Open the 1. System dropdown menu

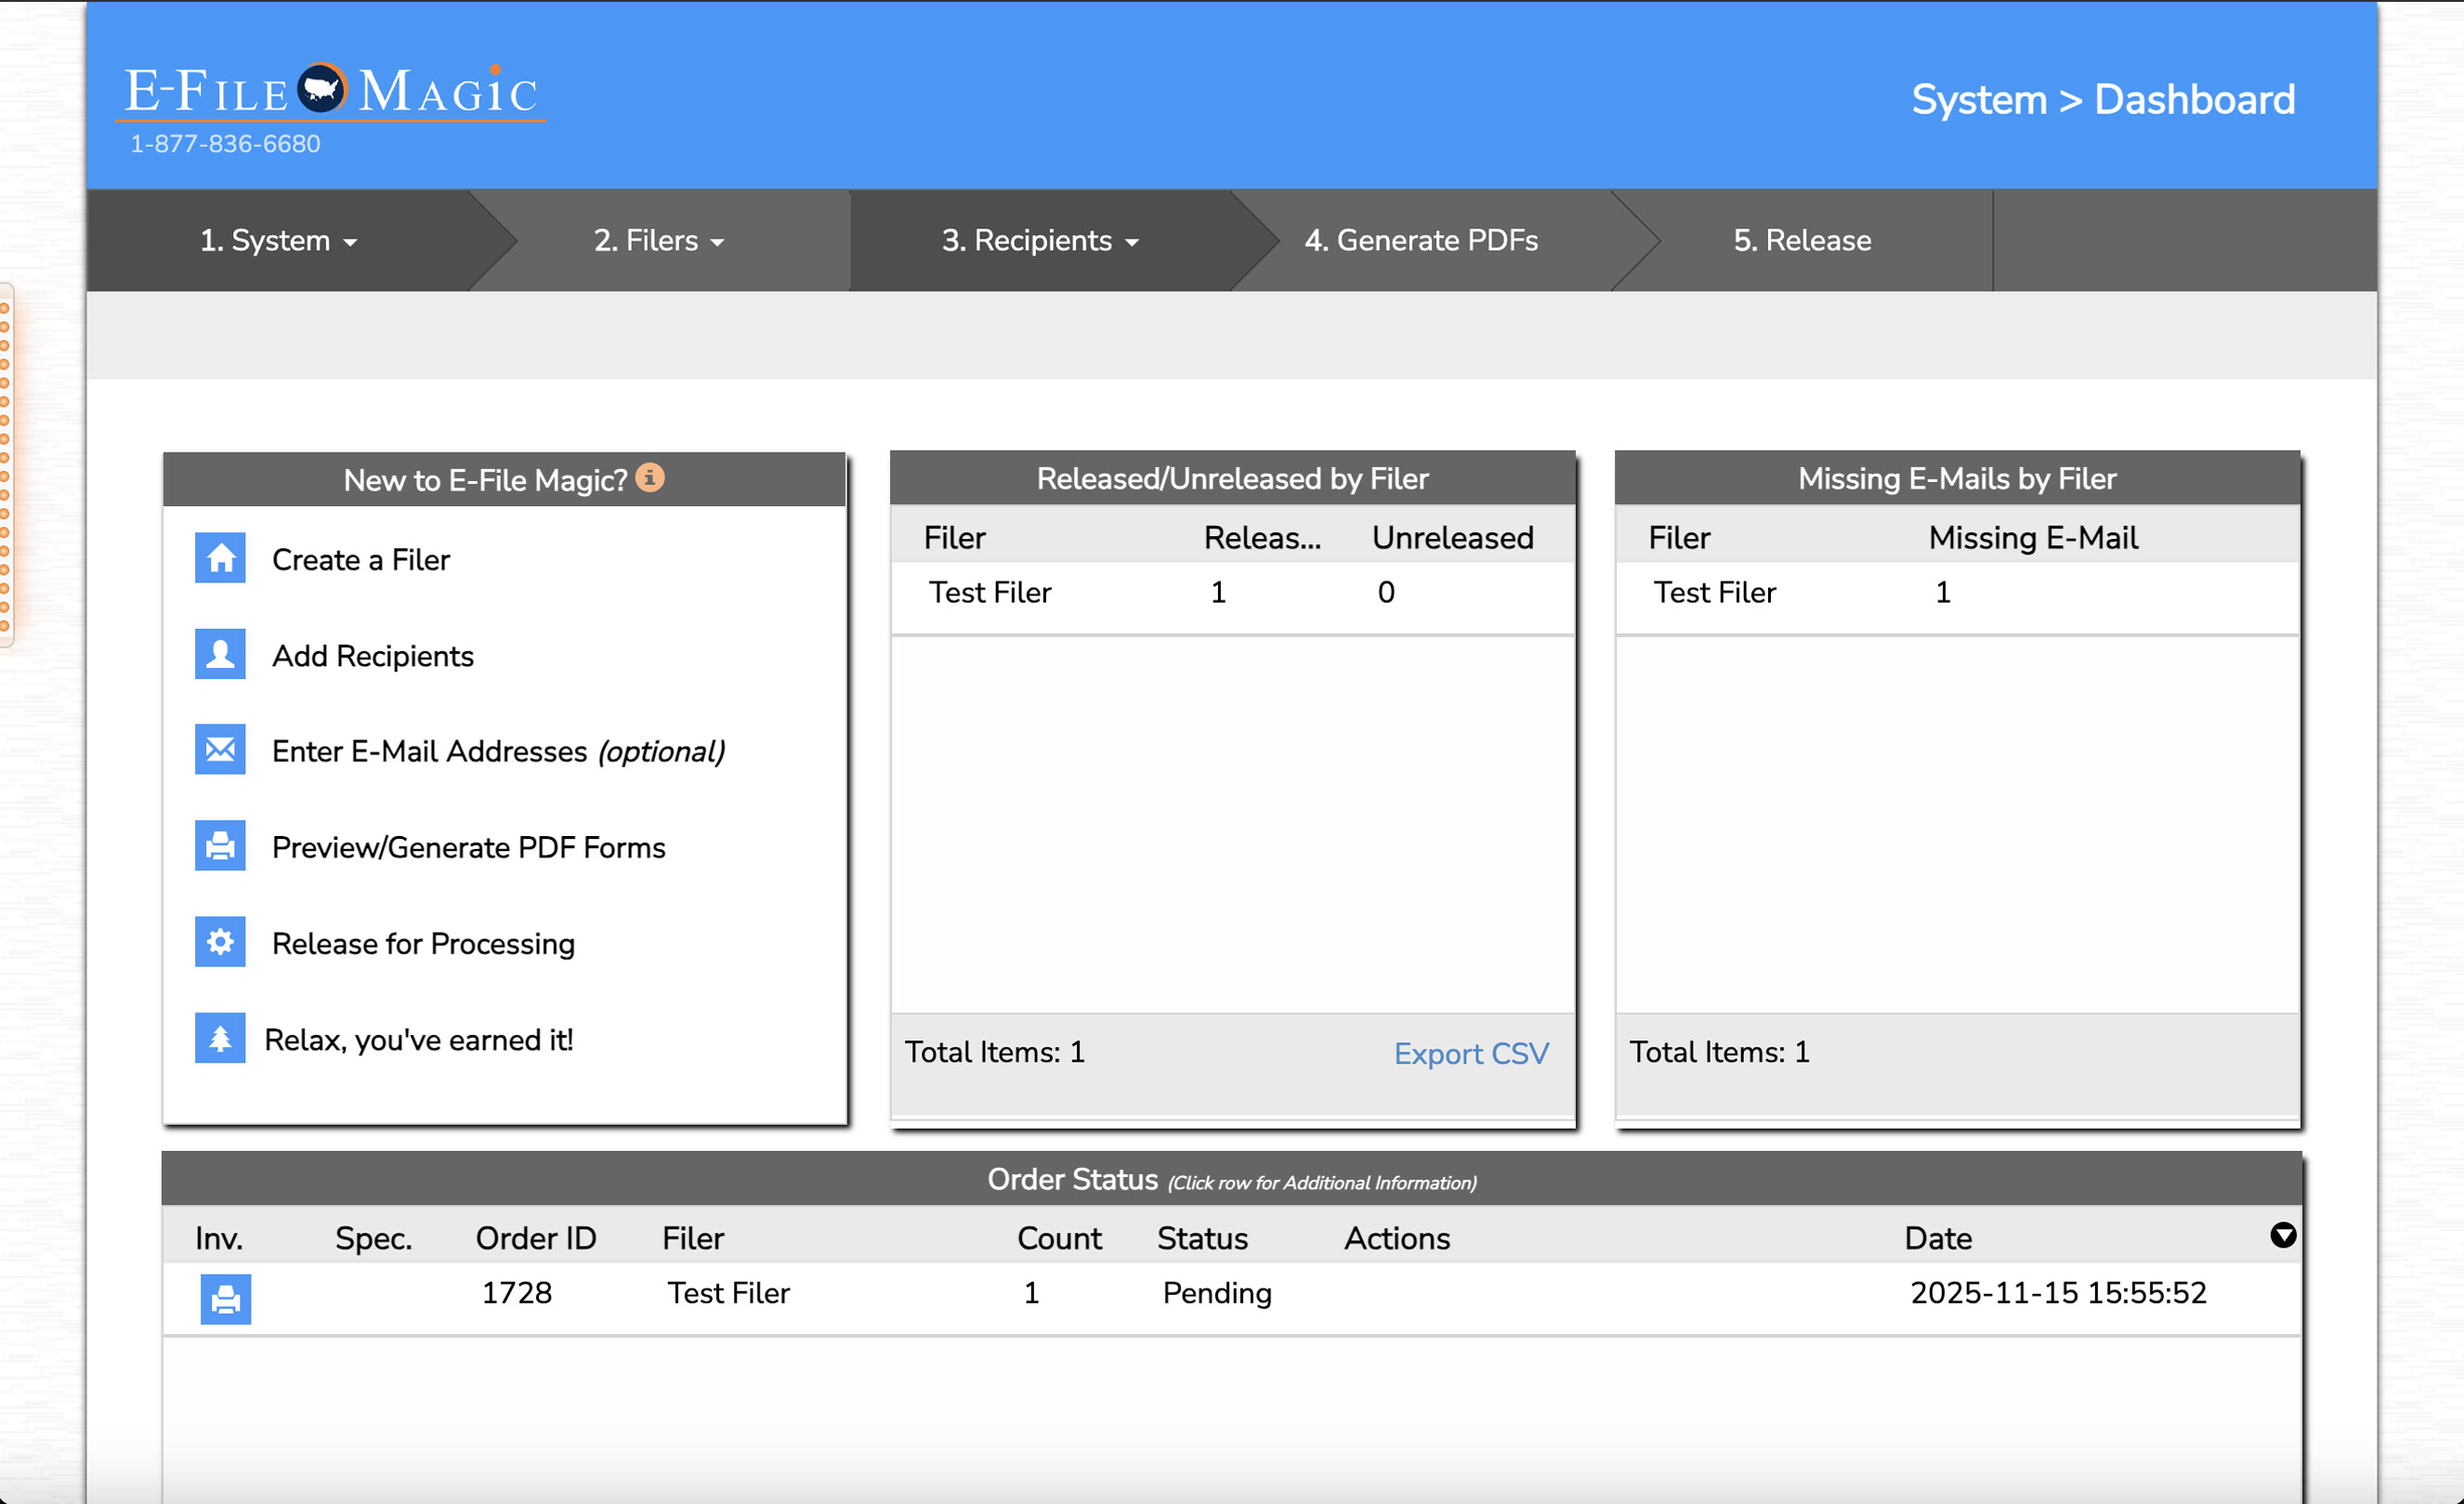pyautogui.click(x=278, y=241)
